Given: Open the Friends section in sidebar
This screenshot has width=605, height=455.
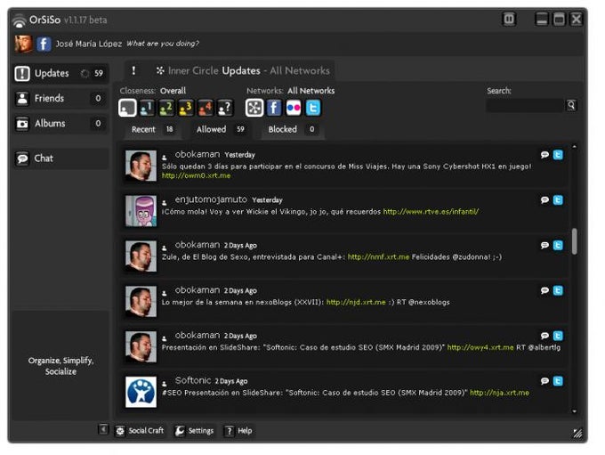Looking at the screenshot, I should click(60, 98).
